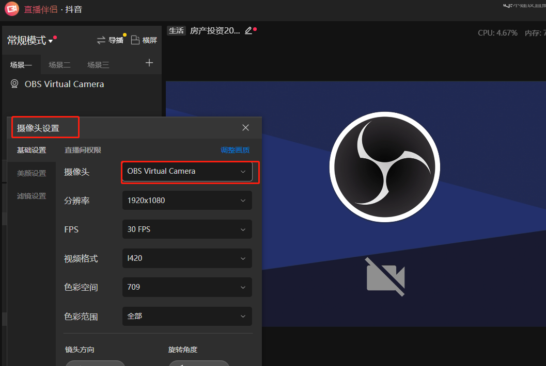Click the 房产投资20... live title

click(215, 30)
